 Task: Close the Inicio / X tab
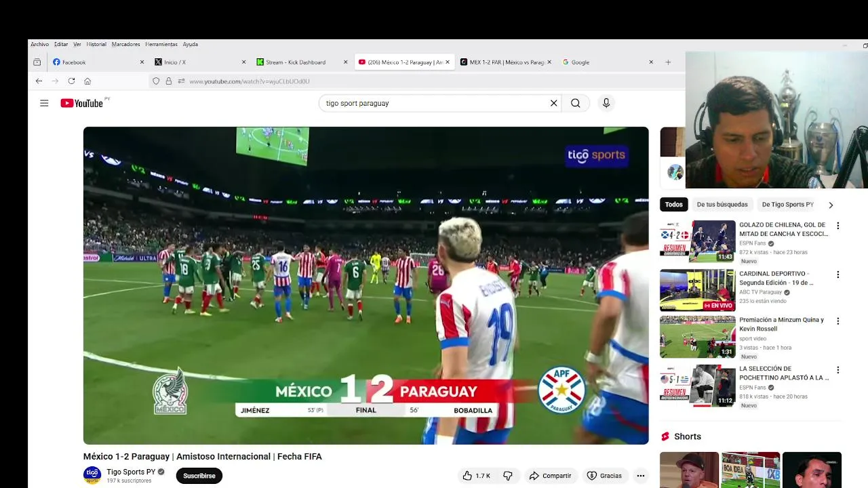(243, 62)
